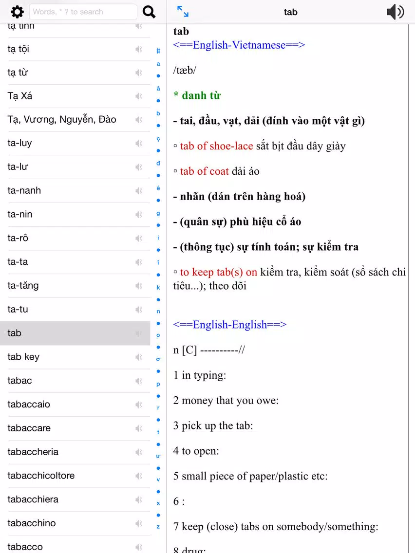Jump to "#" in alphabet index
The width and height of the screenshot is (415, 553).
click(158, 51)
